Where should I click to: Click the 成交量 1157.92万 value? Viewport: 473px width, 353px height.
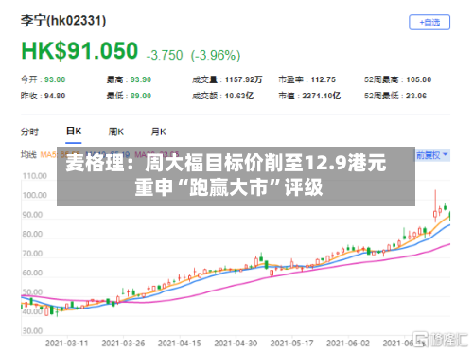[x=243, y=79]
